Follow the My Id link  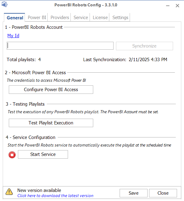pyautogui.click(x=13, y=36)
